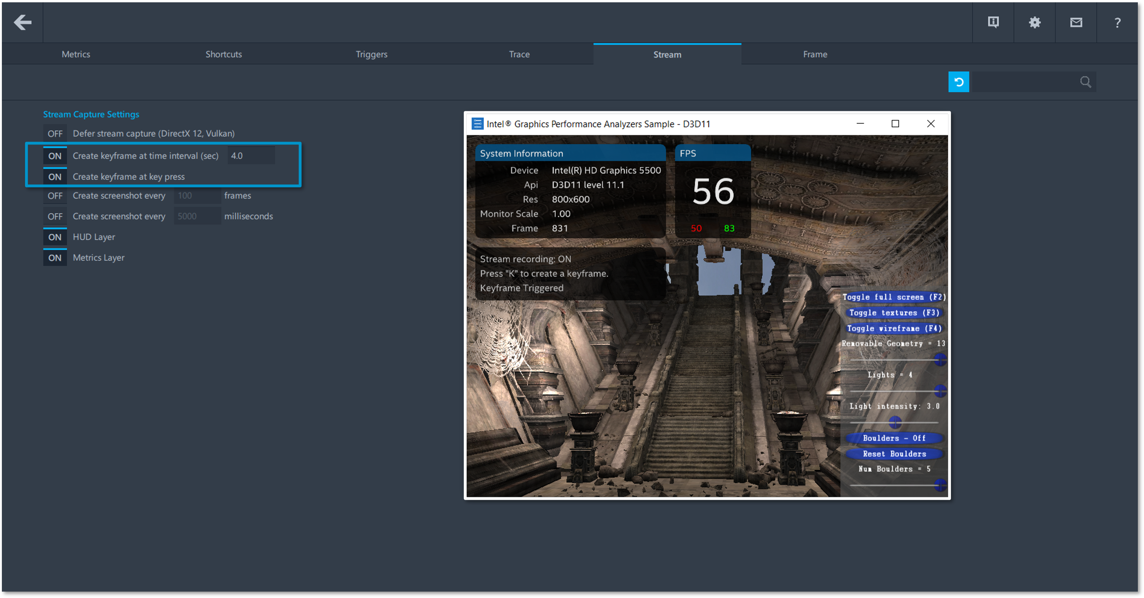Switch to the Metrics tab
1144x598 pixels.
76,54
